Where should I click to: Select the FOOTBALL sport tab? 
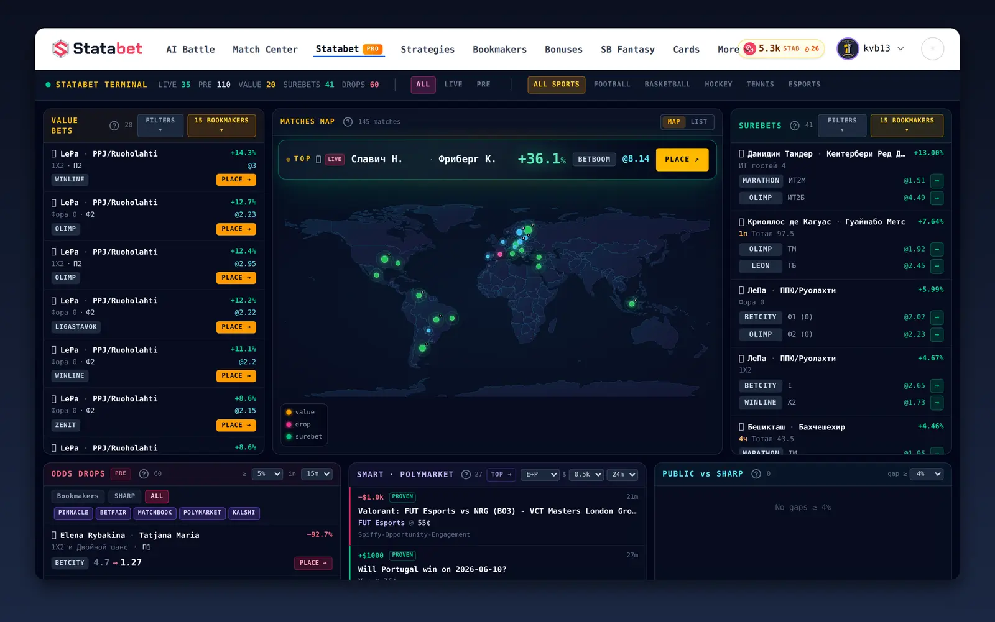pyautogui.click(x=612, y=85)
